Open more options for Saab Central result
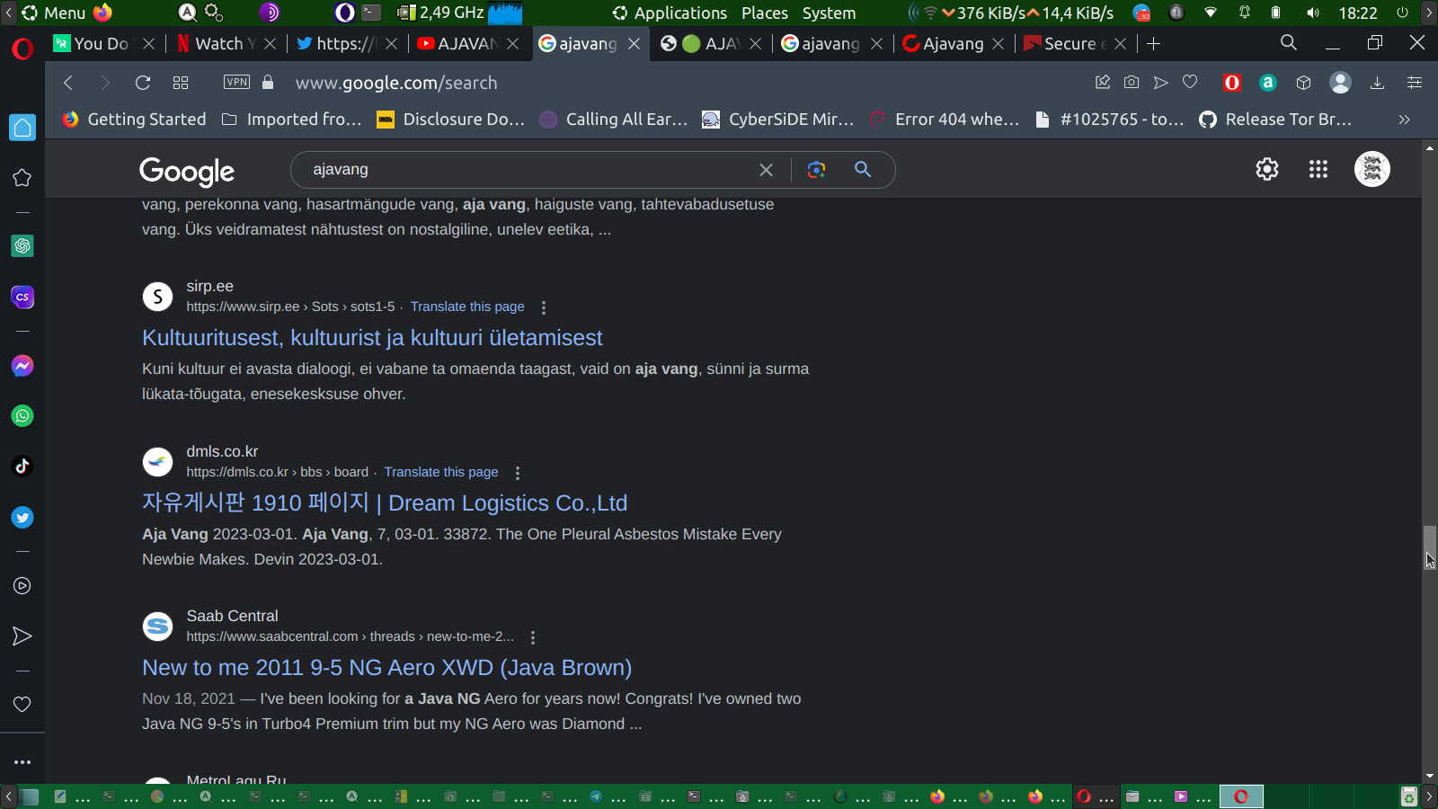1438x809 pixels. coord(533,637)
